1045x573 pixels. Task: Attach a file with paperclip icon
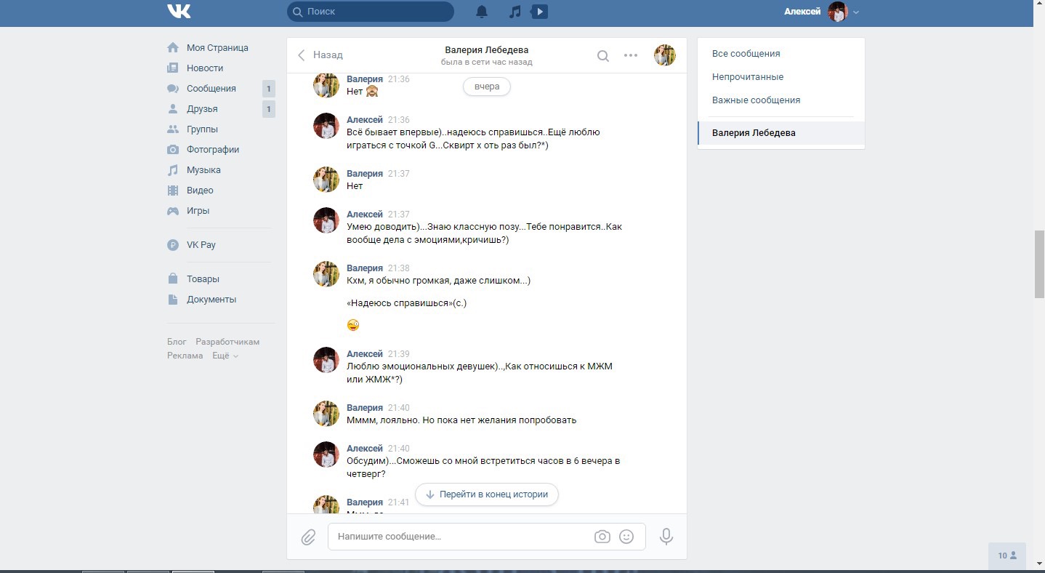[x=308, y=537]
